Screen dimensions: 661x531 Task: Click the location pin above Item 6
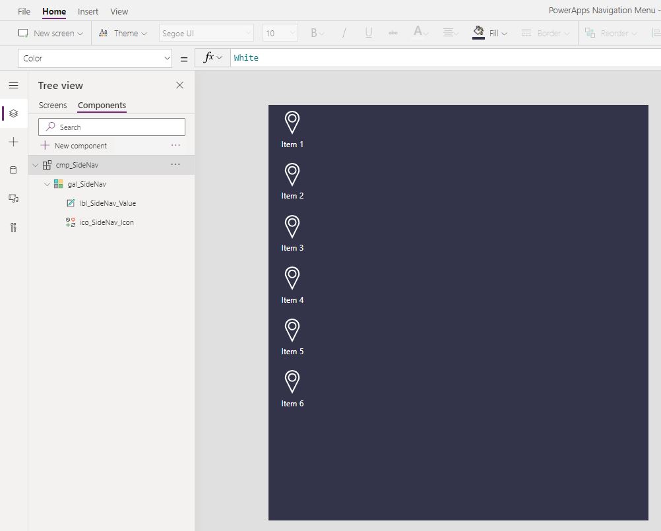pyautogui.click(x=292, y=382)
